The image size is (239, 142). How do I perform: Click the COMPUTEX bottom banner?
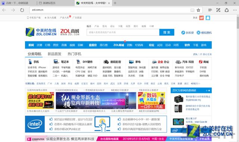[x=118, y=139]
